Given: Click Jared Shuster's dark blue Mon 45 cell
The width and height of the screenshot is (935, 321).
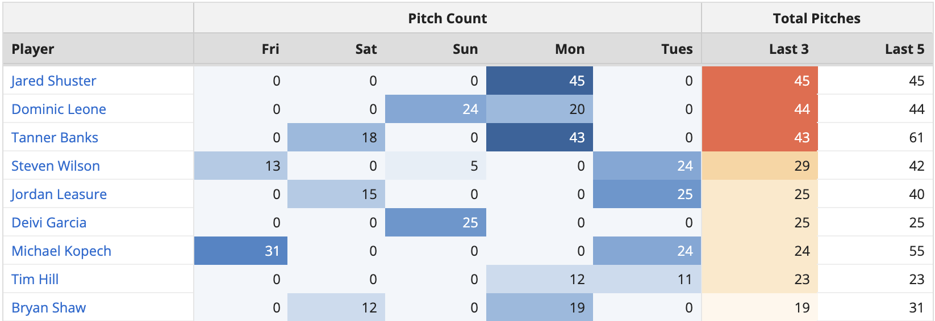Looking at the screenshot, I should pyautogui.click(x=540, y=81).
